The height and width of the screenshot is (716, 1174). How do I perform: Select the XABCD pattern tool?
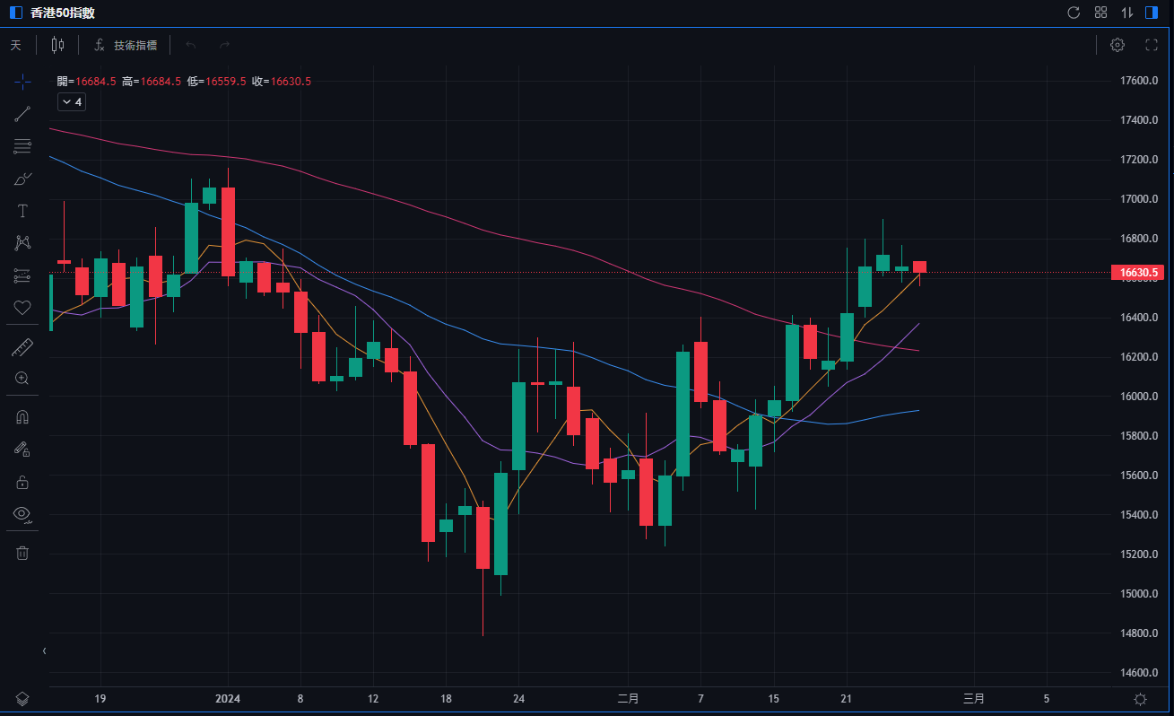(22, 243)
